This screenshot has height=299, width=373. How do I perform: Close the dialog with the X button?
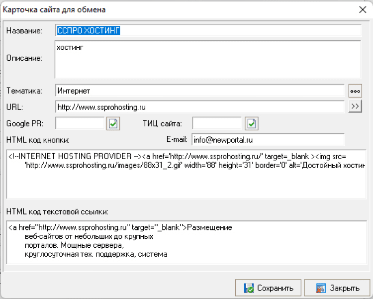click(363, 9)
